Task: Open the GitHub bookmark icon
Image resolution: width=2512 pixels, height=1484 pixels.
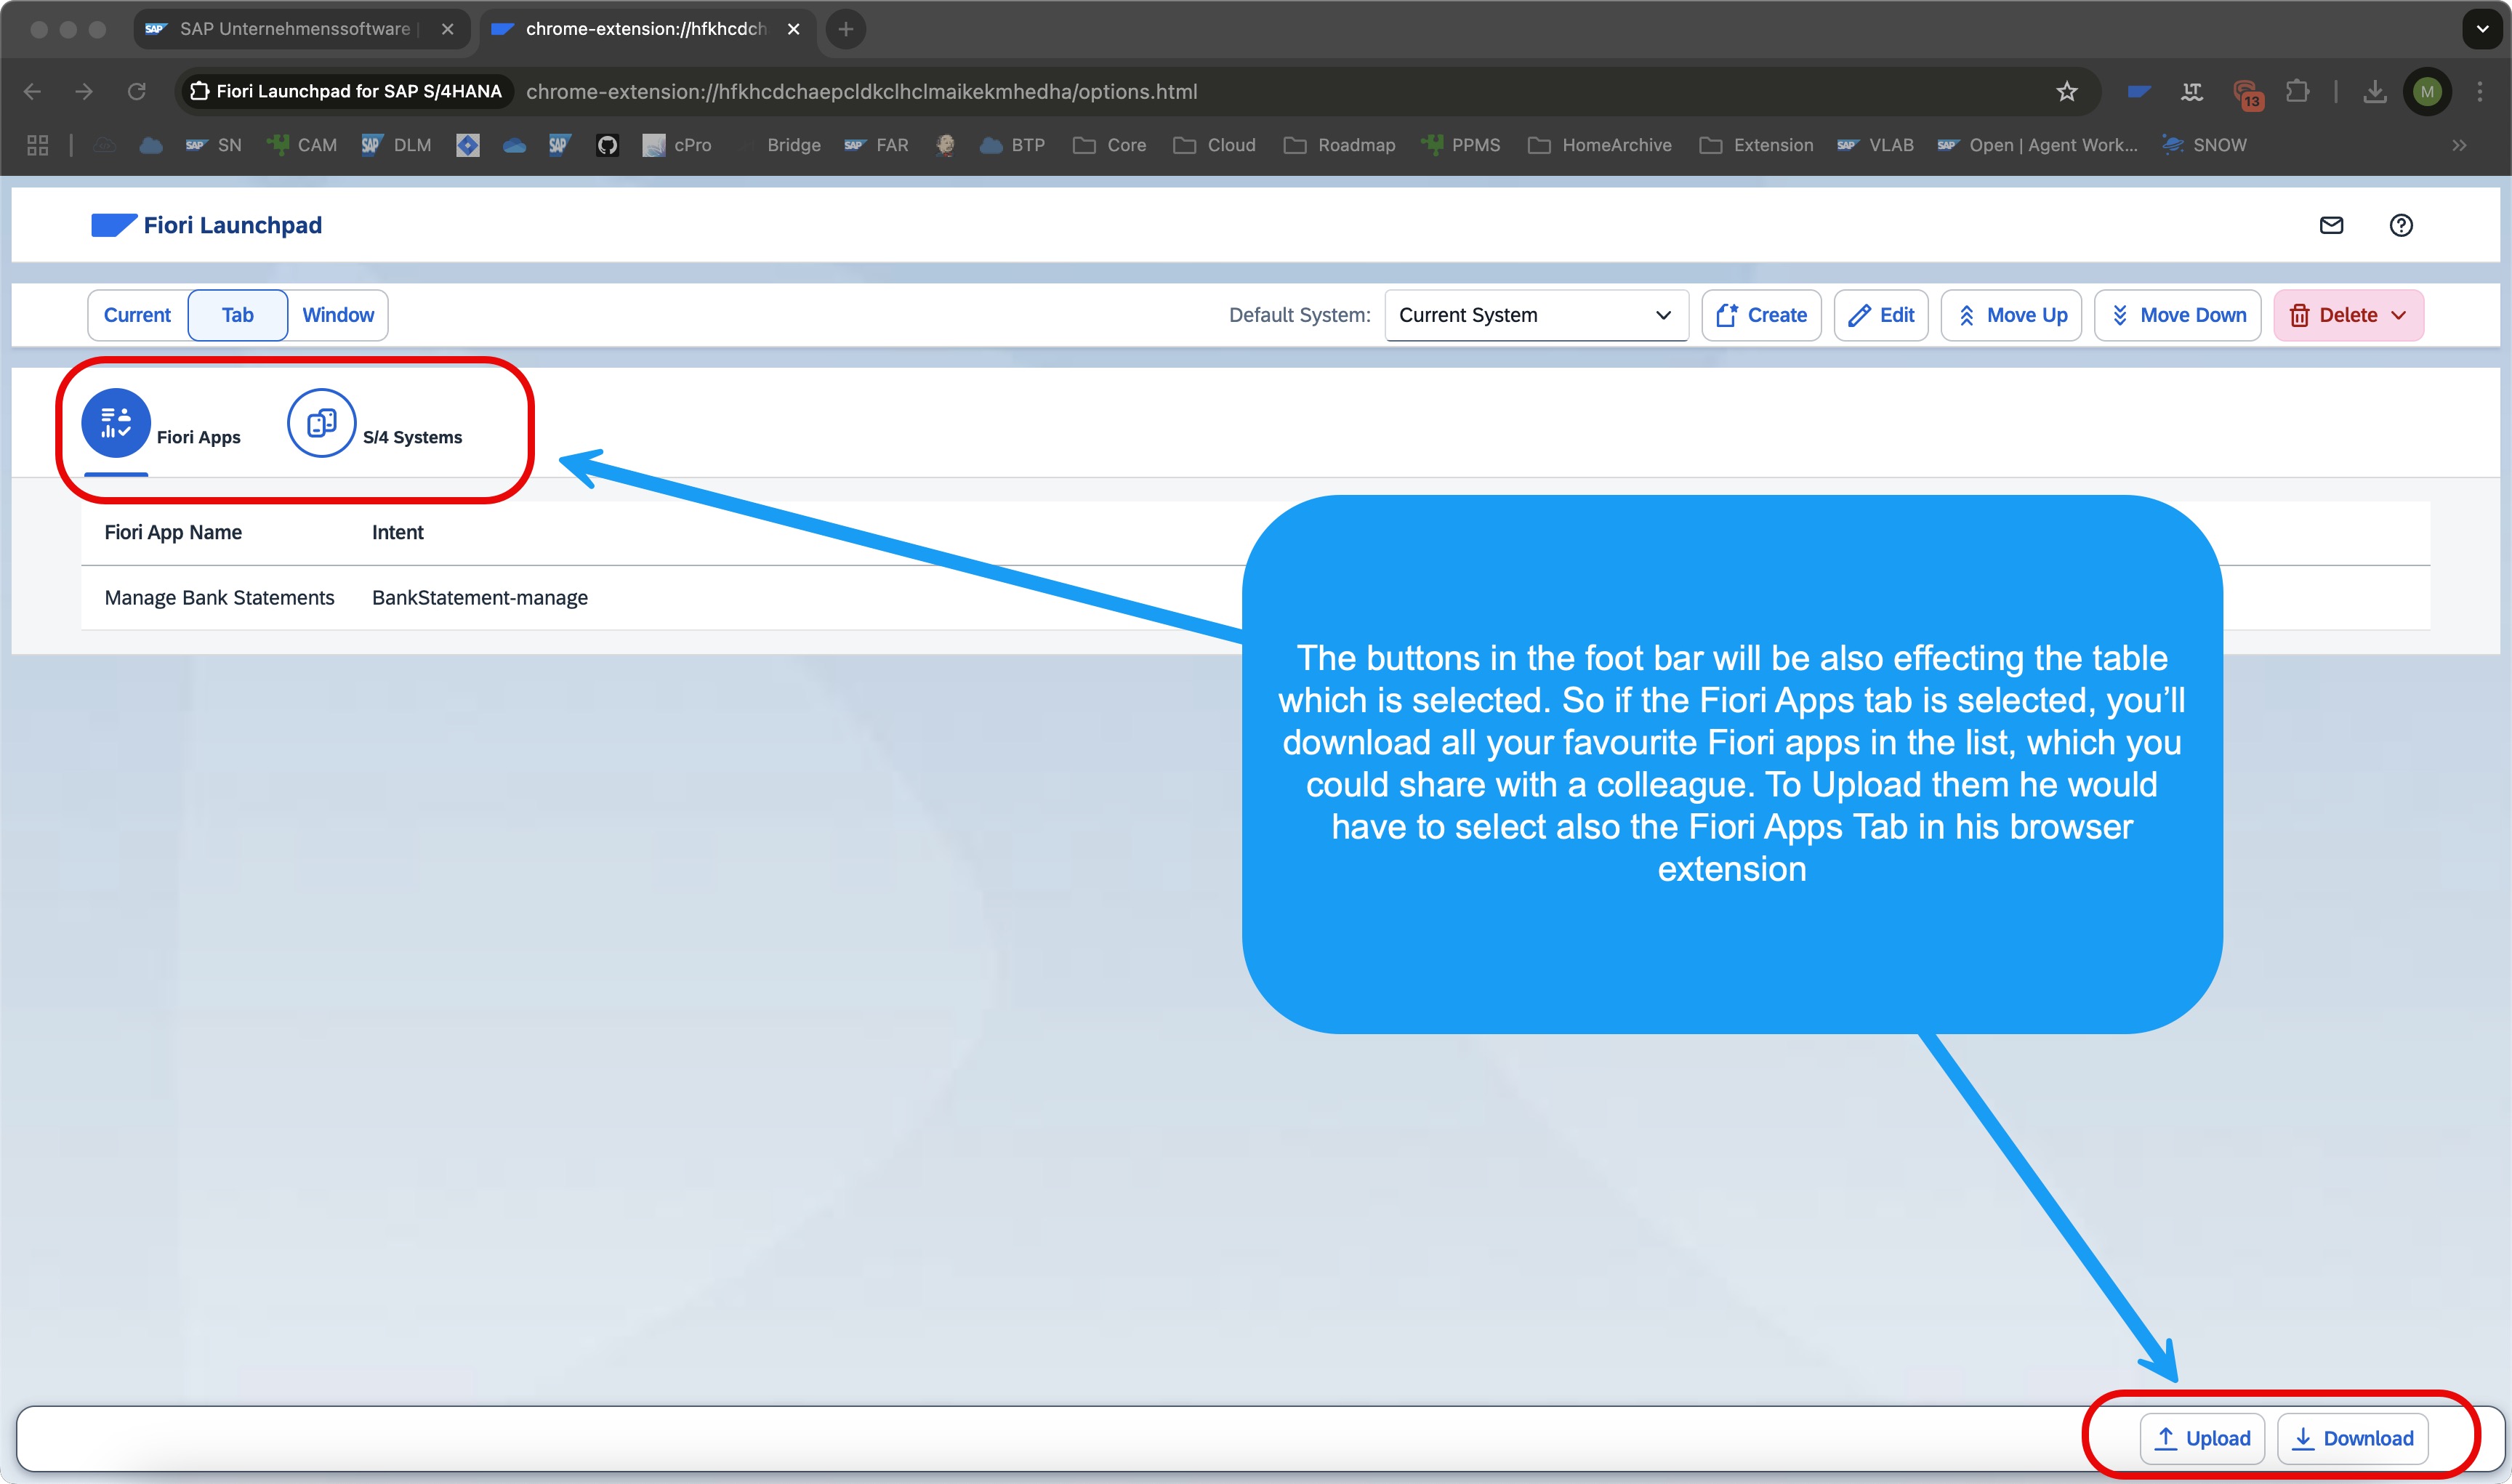Action: (x=607, y=145)
